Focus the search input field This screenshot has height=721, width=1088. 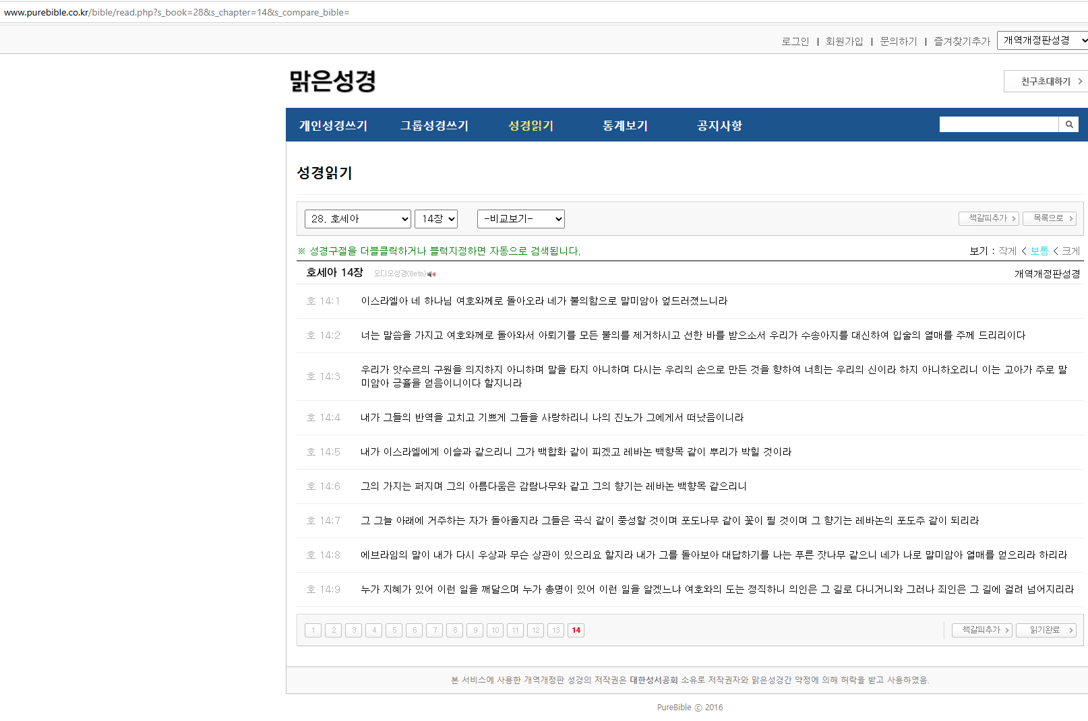999,124
